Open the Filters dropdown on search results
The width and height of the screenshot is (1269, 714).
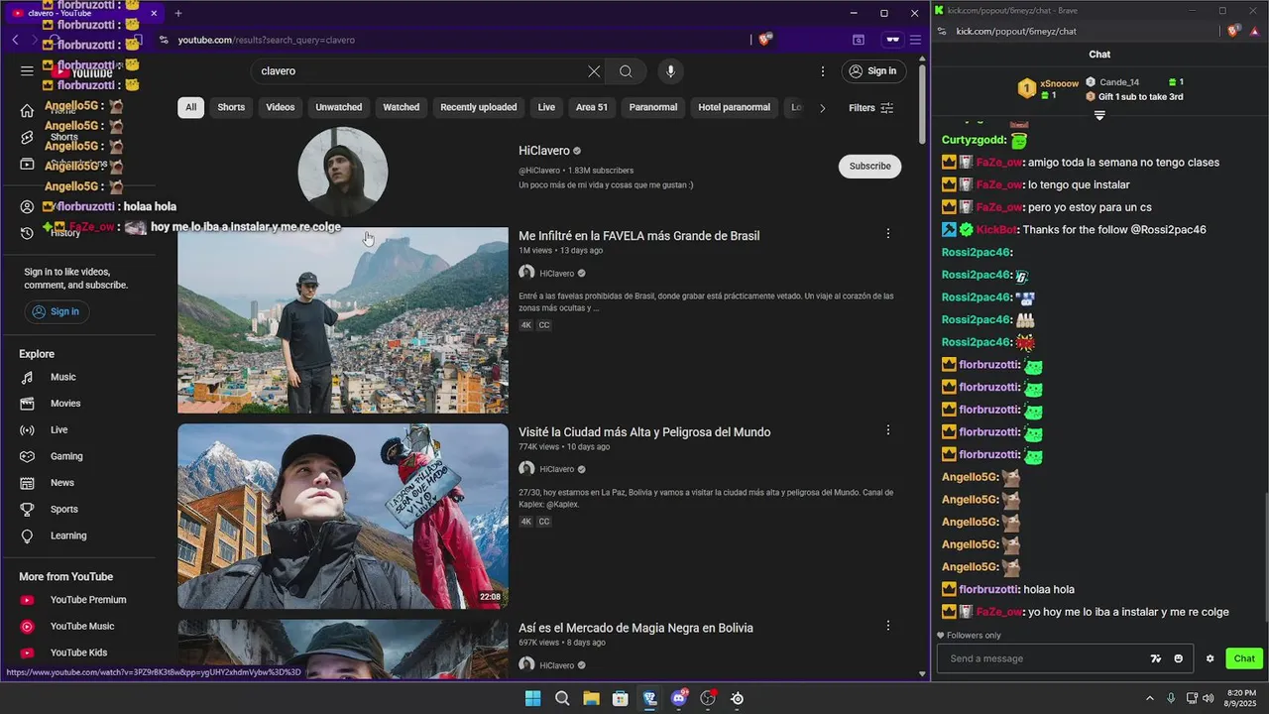871,107
